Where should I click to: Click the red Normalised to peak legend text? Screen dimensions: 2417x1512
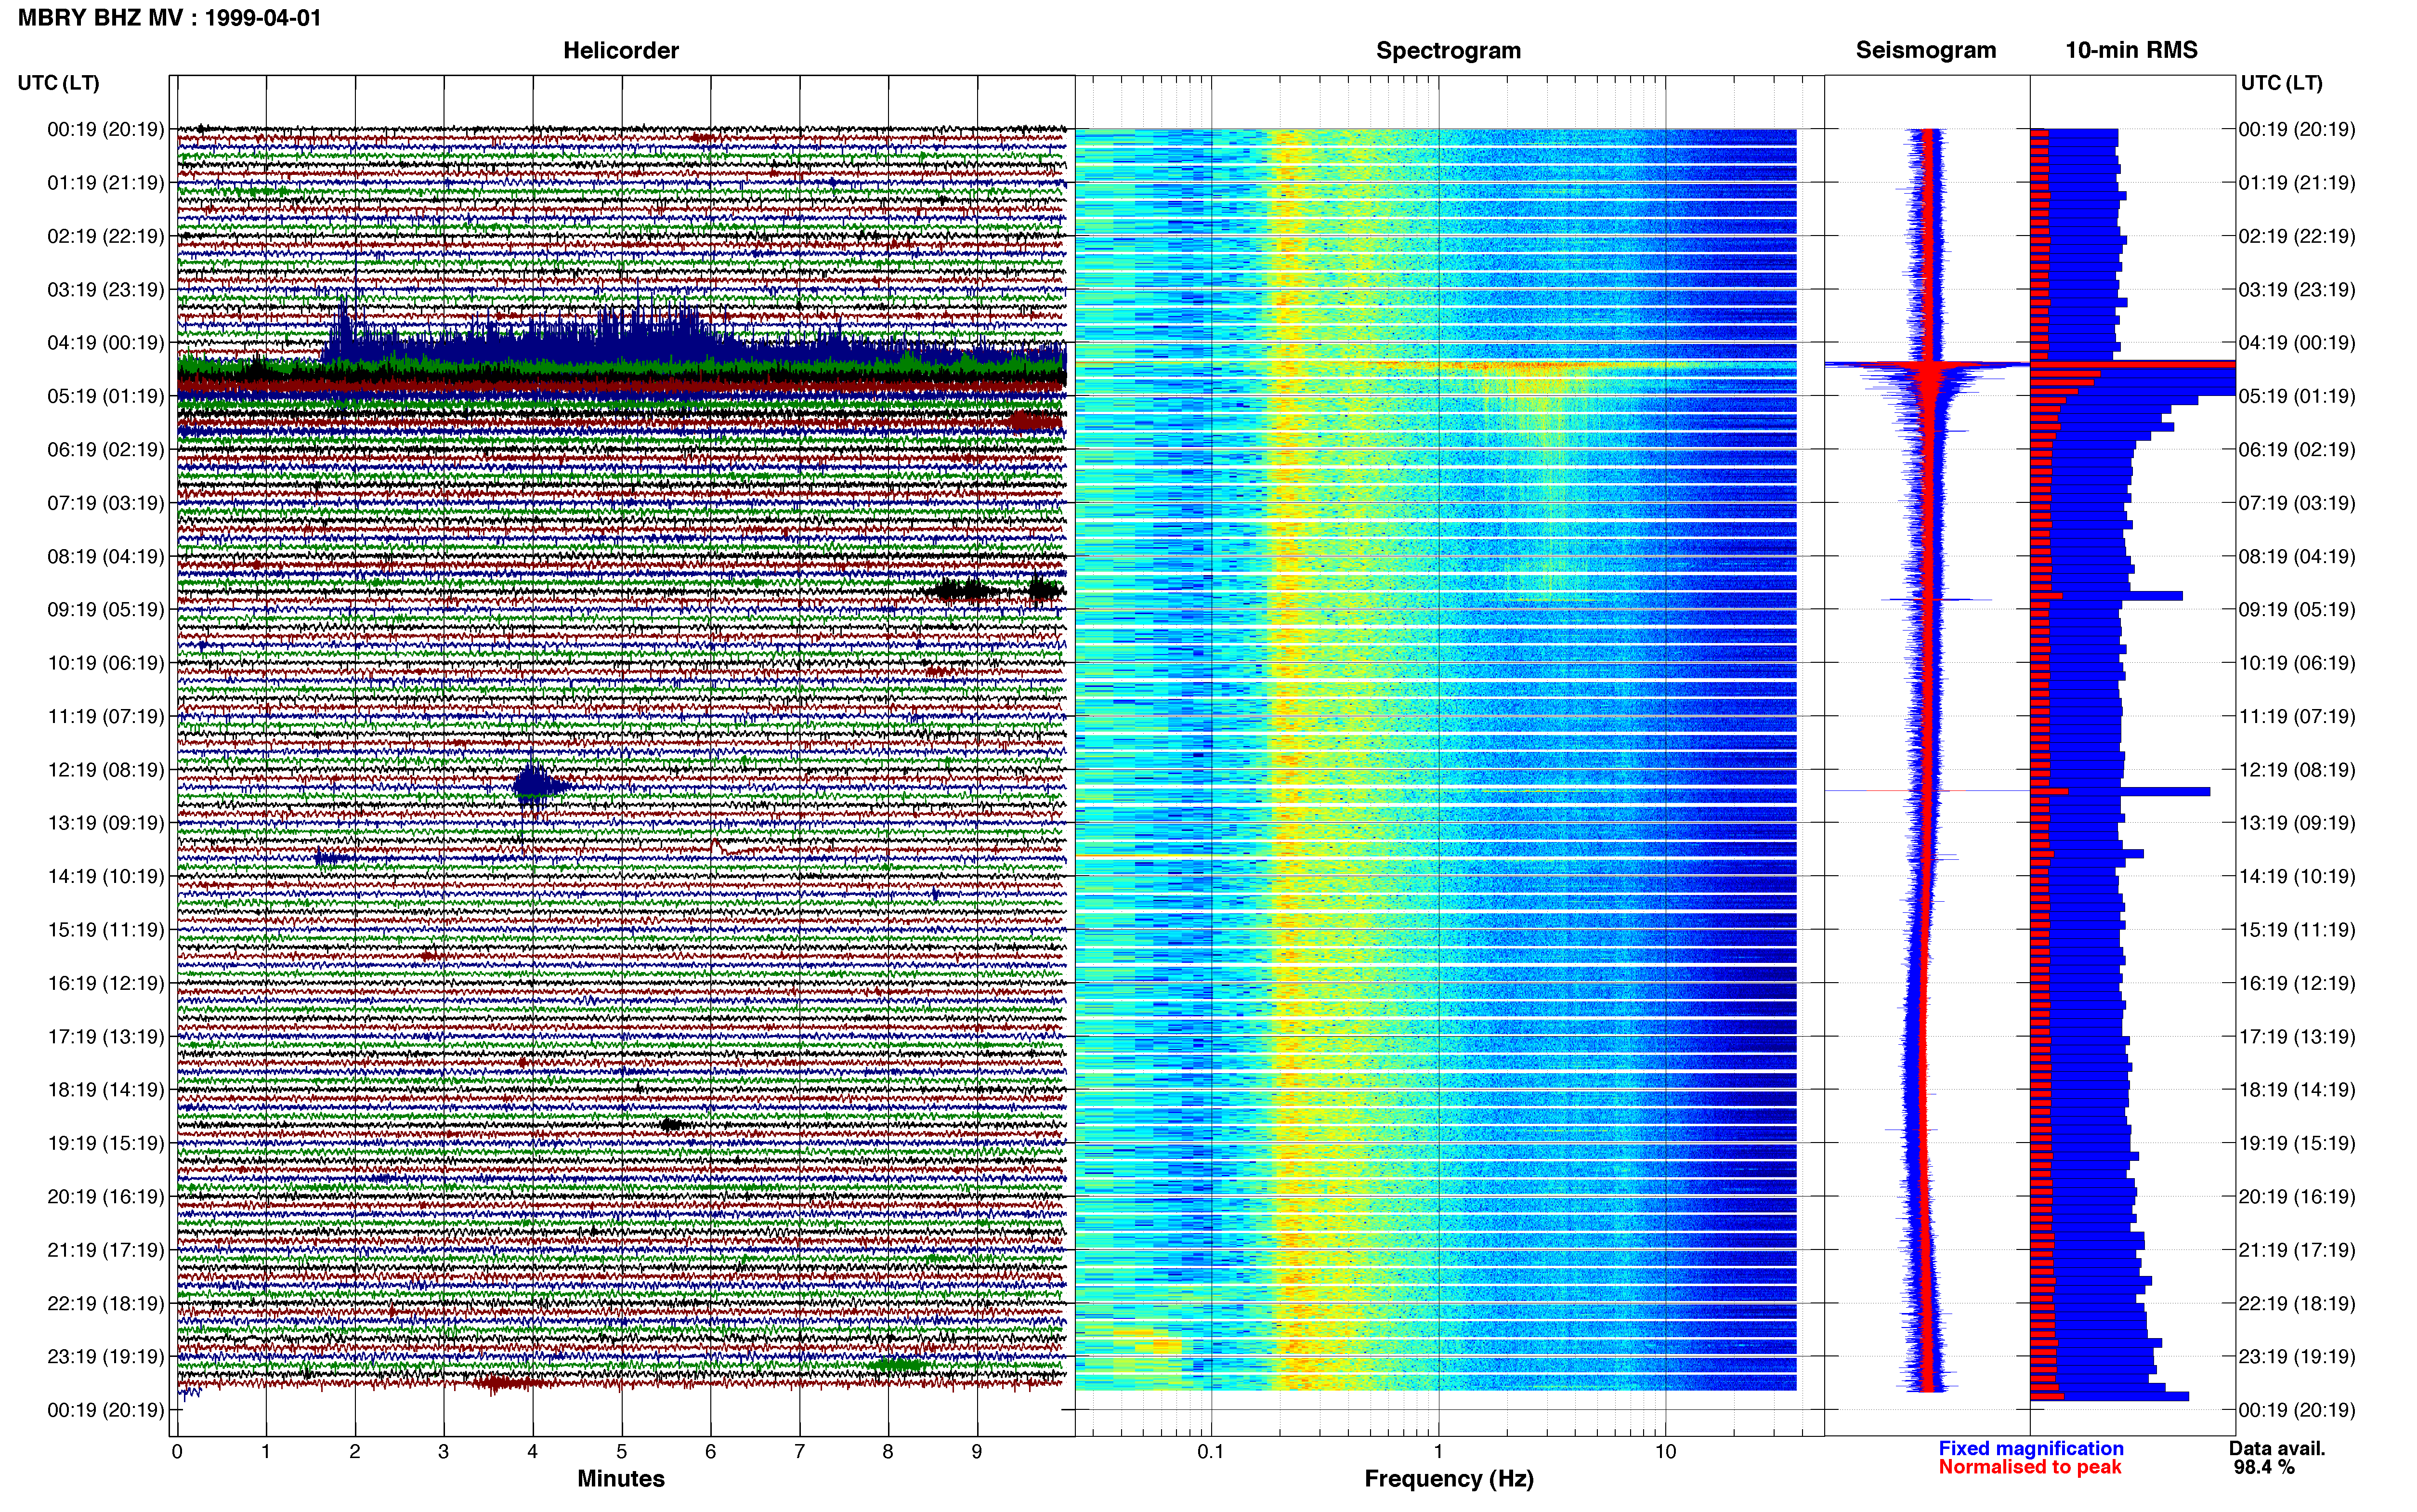(x=2029, y=1467)
